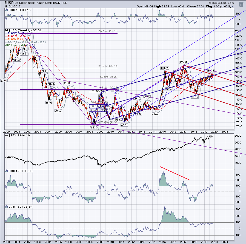Click the 61.8%: 102.16 Fibonacci label
This screenshot has width=246, height=244.
pyautogui.click(x=108, y=66)
